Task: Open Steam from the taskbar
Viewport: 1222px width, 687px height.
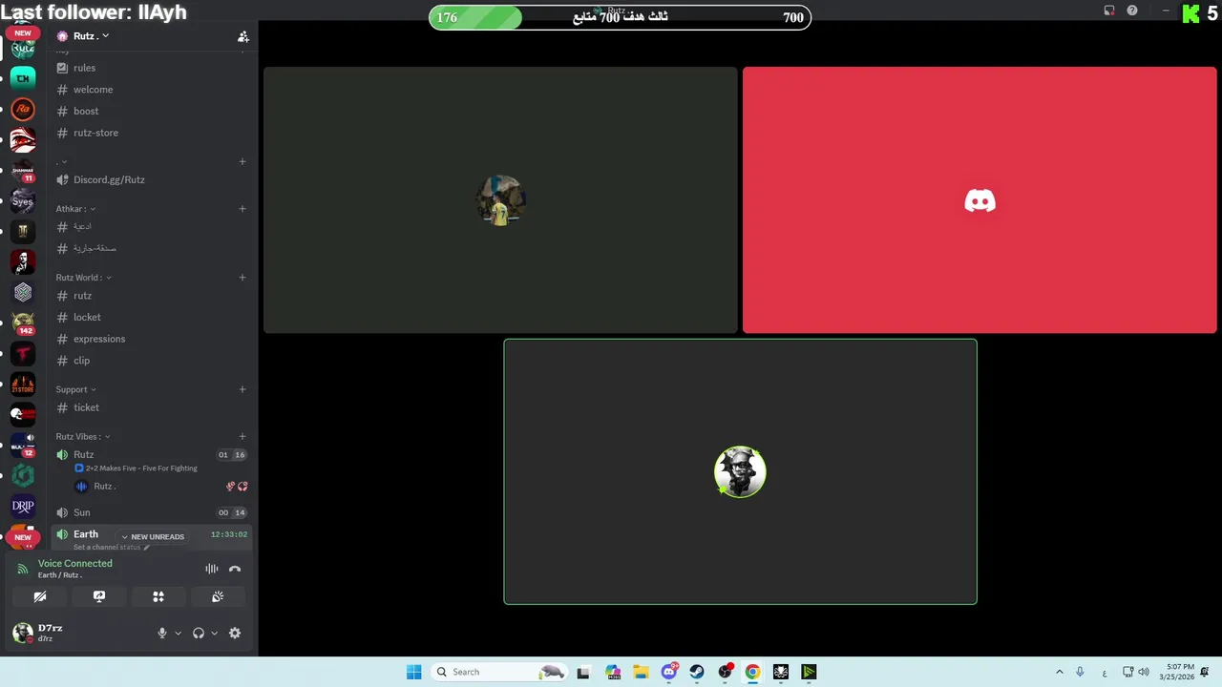Action: point(697,672)
